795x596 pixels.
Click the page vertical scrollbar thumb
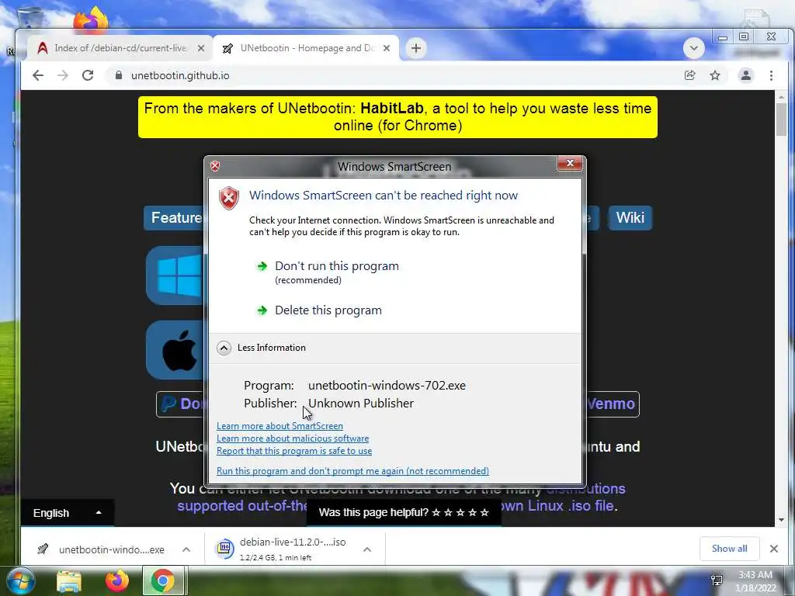coord(781,119)
